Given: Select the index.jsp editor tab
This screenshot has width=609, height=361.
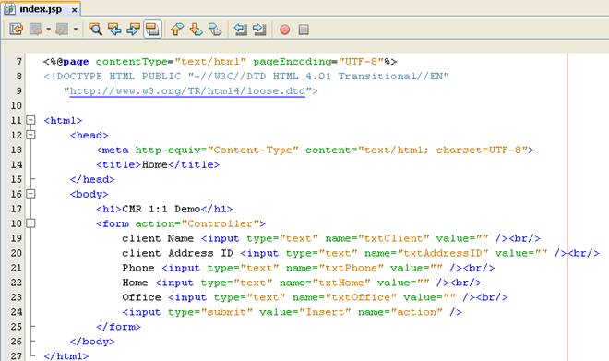Looking at the screenshot, I should (41, 9).
